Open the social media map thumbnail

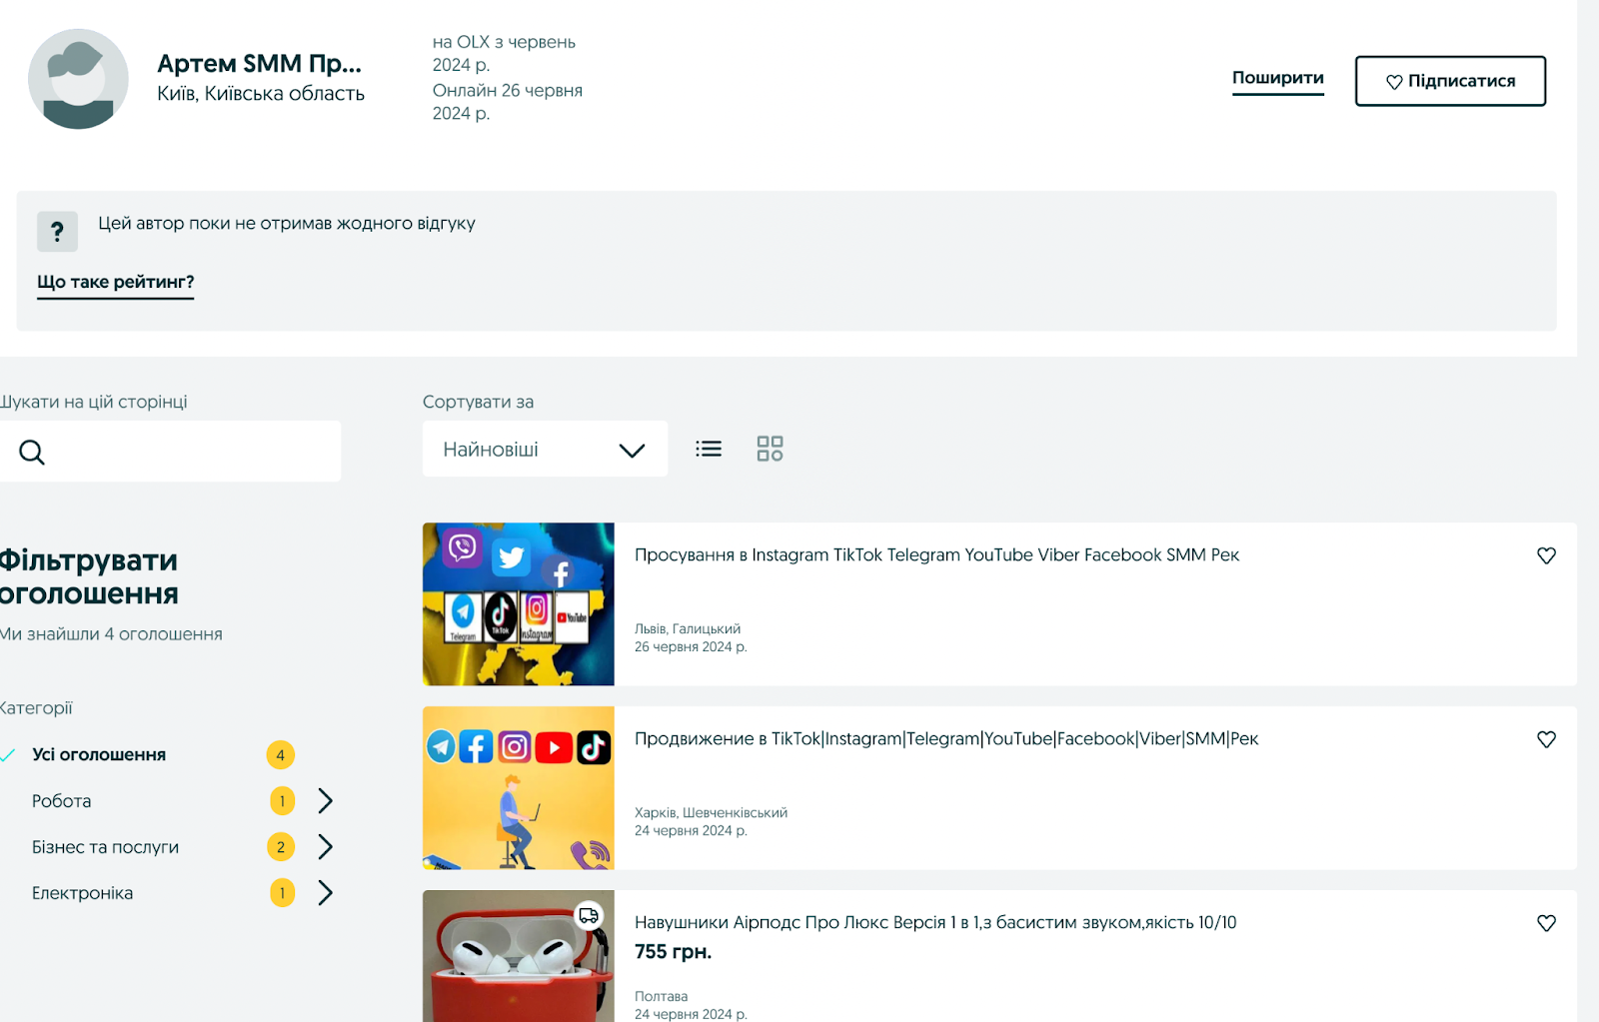pyautogui.click(x=519, y=604)
